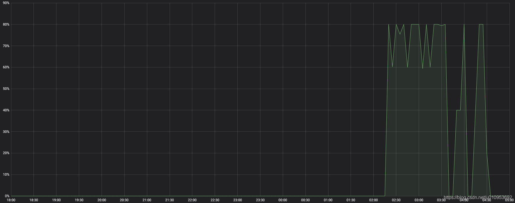The width and height of the screenshot is (515, 203).
Task: Click the 21:00 time label
Action: coord(147,200)
